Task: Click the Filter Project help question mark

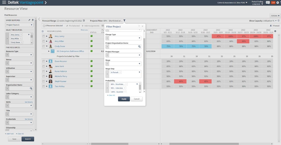Action: [139, 26]
